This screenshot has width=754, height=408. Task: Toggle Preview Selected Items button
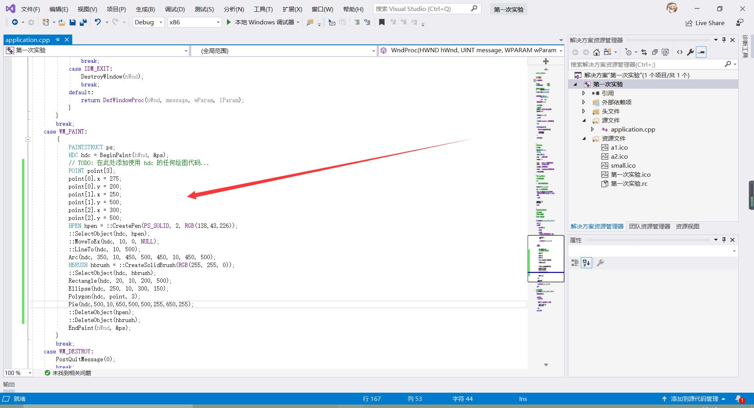(x=701, y=52)
